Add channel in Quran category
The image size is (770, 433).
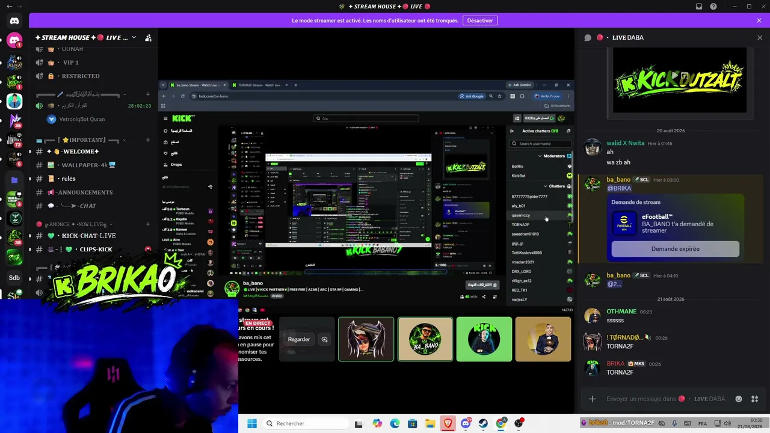click(148, 94)
